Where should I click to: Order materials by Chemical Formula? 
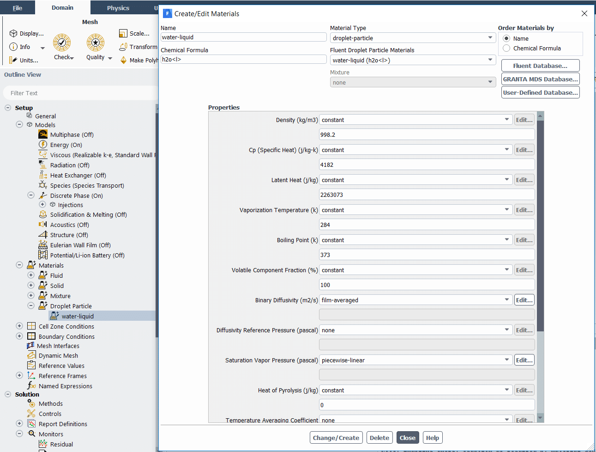[x=506, y=49]
